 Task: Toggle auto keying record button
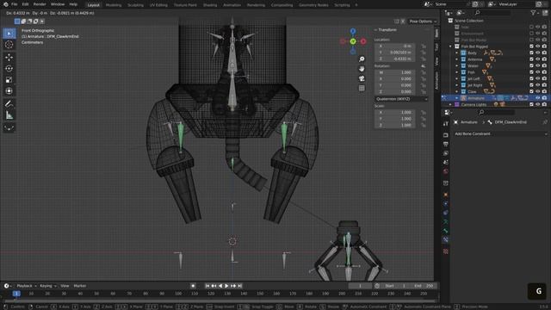pyautogui.click(x=193, y=286)
